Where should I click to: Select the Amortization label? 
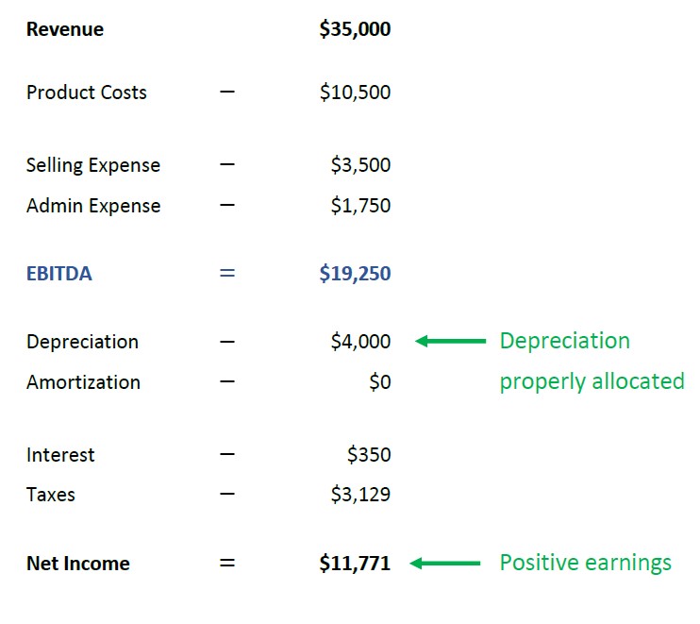[83, 382]
